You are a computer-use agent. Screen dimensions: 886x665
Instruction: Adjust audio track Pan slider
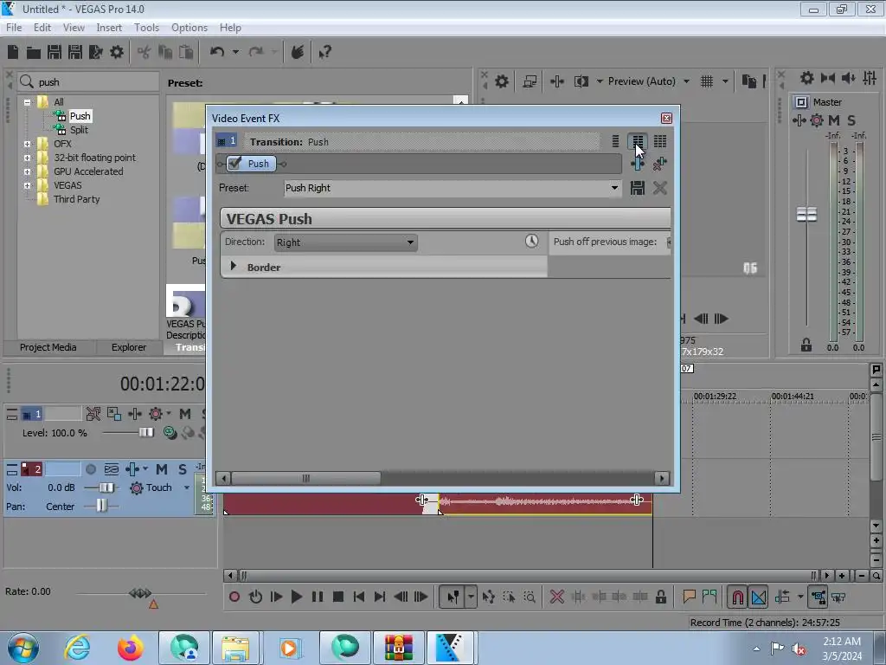click(101, 506)
